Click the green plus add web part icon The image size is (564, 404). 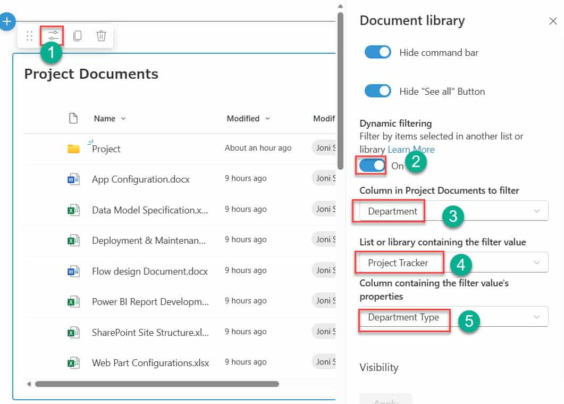(x=7, y=21)
